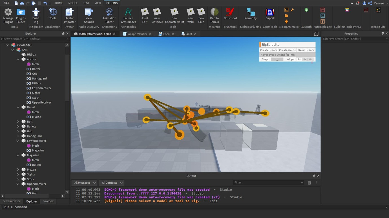Launch Archimedes plugin
389x218 pixels.
click(x=128, y=16)
